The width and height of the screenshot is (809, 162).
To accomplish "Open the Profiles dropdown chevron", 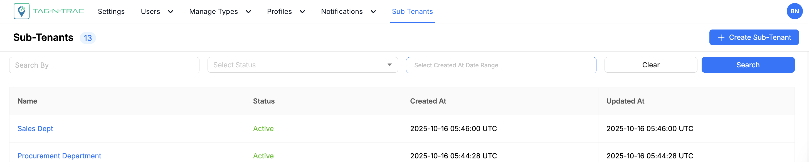I will coord(302,12).
